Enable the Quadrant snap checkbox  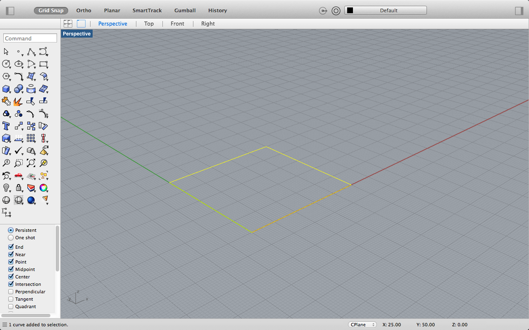click(x=11, y=306)
